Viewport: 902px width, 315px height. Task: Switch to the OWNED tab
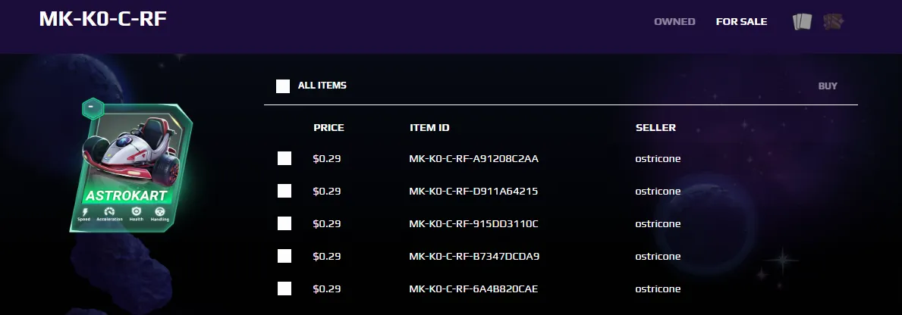pos(674,22)
